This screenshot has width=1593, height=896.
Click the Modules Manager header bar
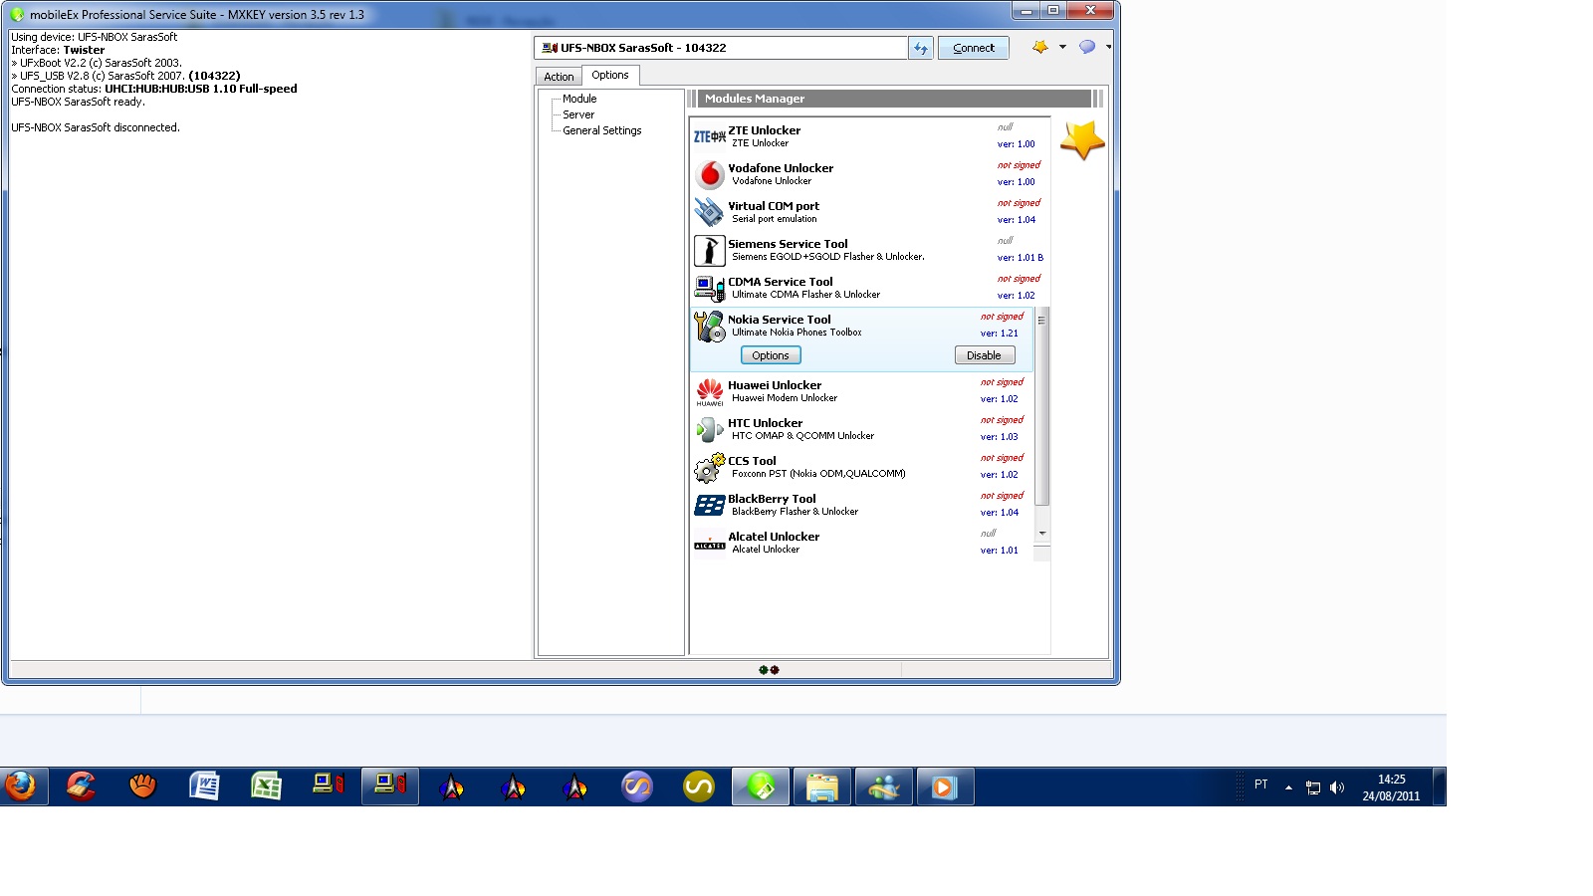[896, 99]
